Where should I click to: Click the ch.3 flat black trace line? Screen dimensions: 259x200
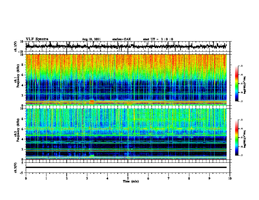tap(126, 167)
